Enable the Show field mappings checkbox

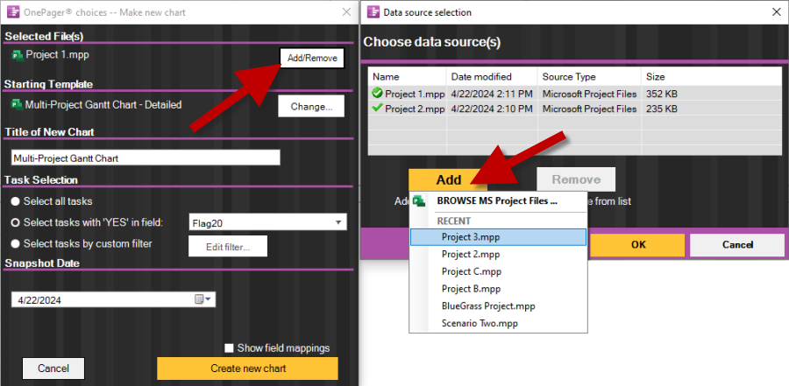point(230,347)
